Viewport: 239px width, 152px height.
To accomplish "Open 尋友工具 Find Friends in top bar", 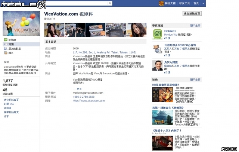I will tap(184, 3).
